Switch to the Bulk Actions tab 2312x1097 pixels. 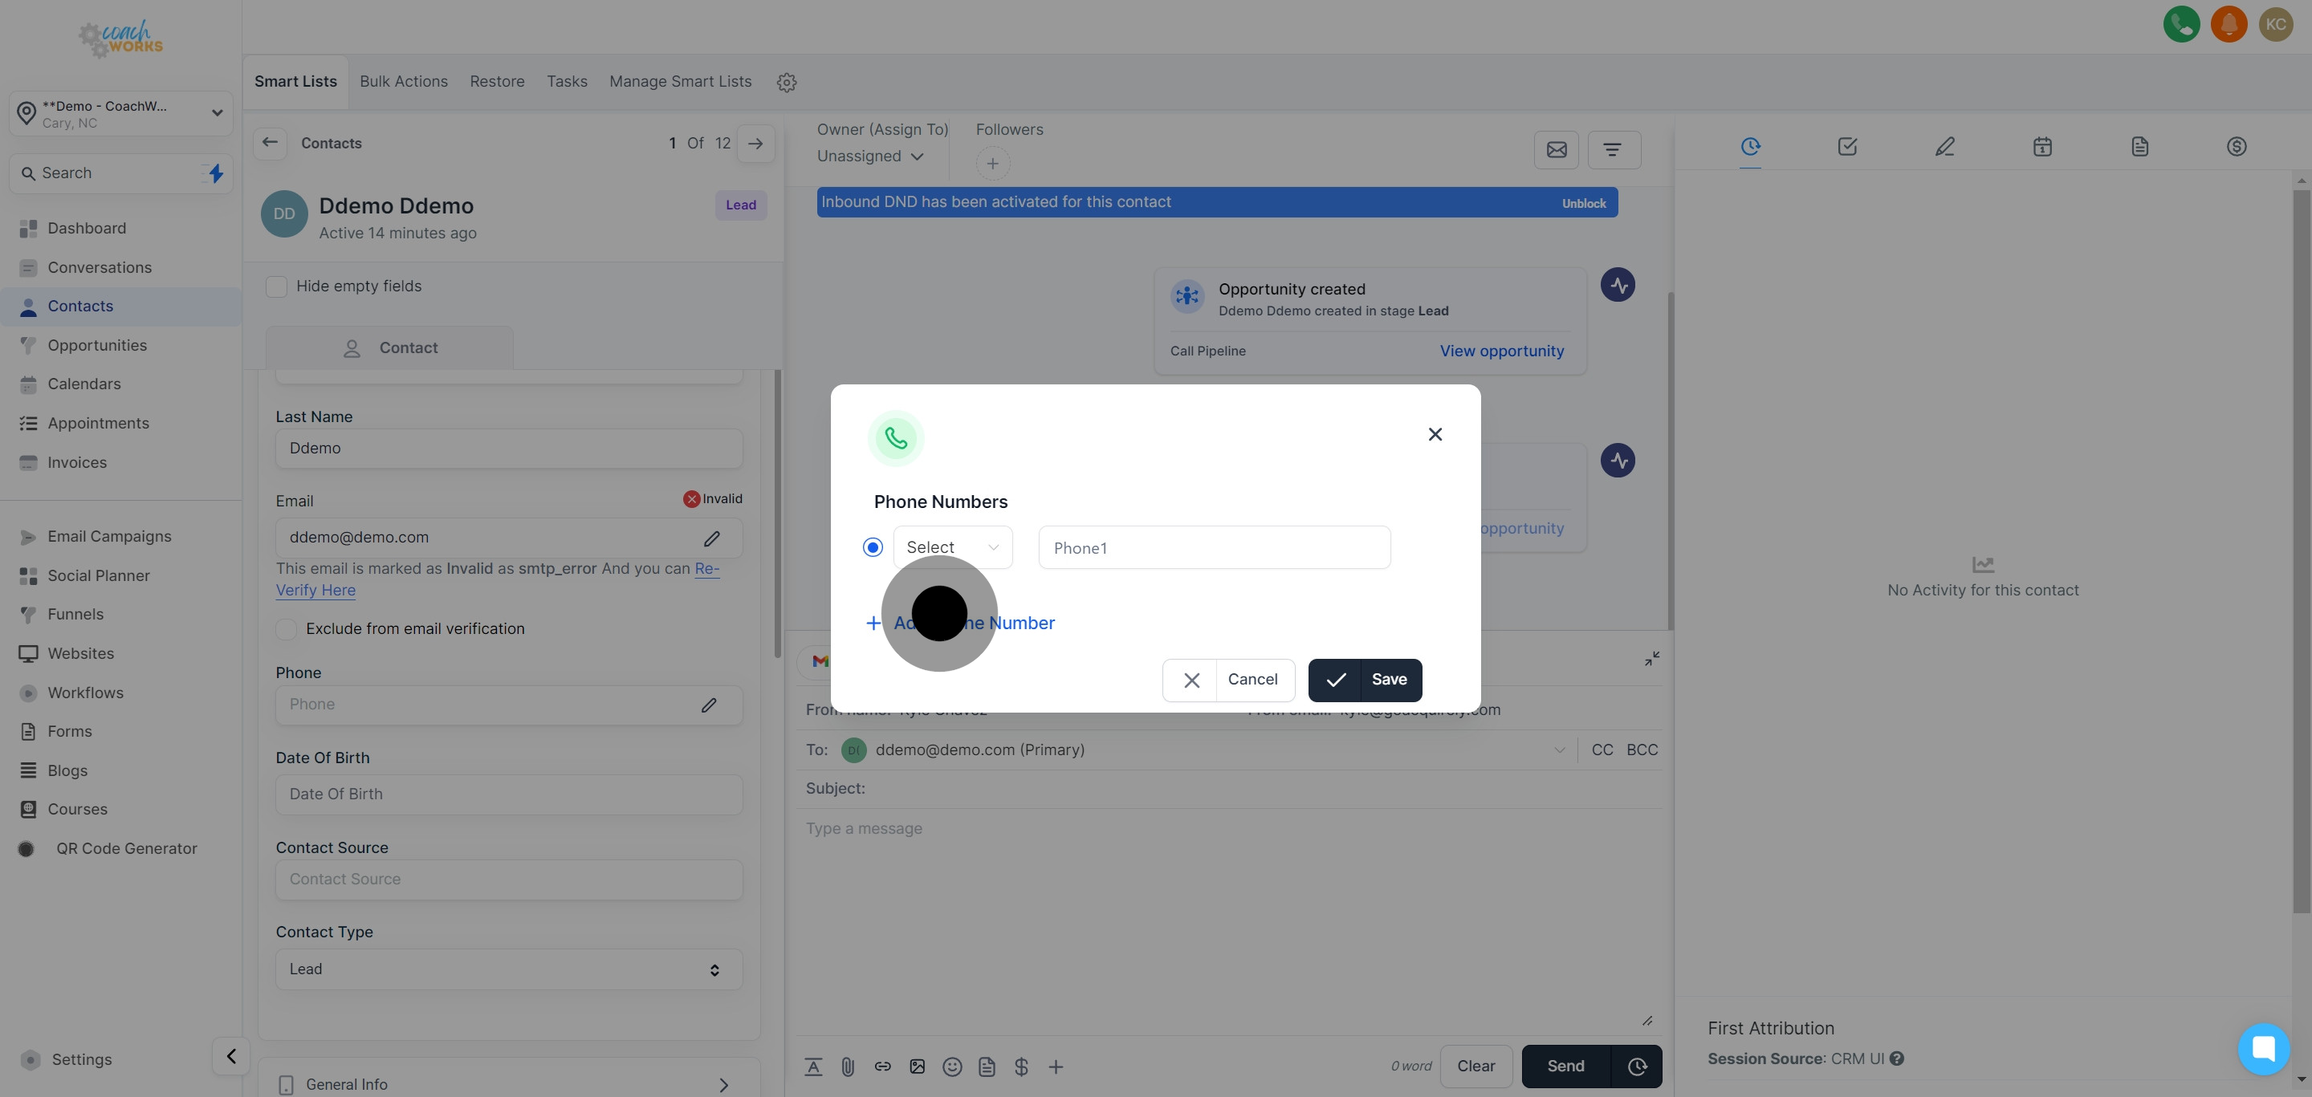(x=403, y=82)
